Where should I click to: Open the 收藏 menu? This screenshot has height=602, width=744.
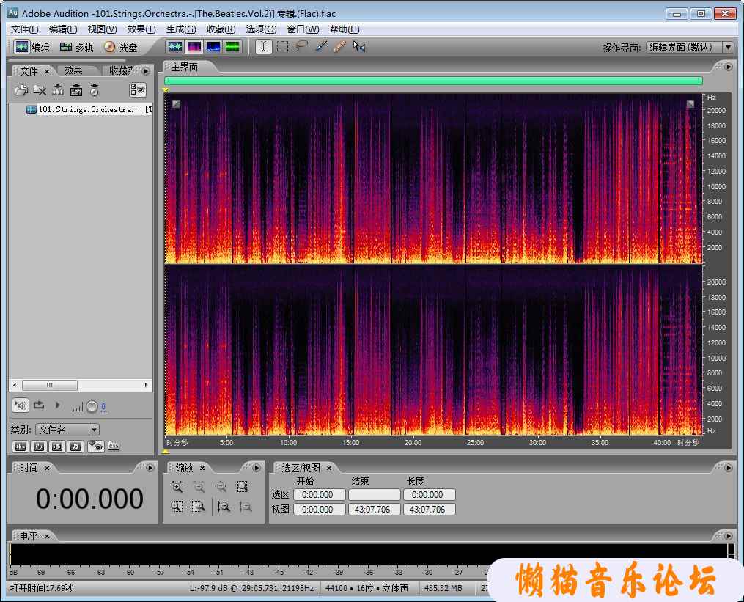[221, 29]
